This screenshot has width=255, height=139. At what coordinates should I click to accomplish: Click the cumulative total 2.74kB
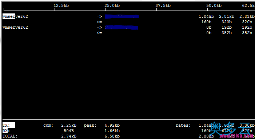pos(69,136)
